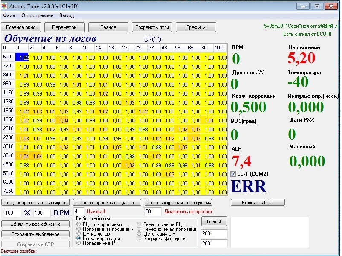Open the О программе menu

[x=38, y=15]
